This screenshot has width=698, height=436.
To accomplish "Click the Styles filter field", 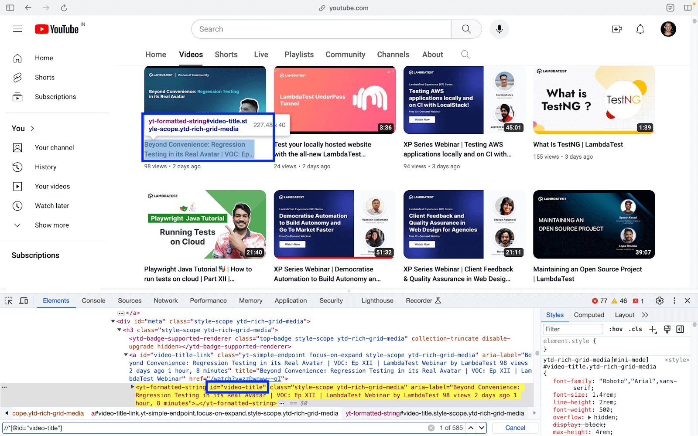I will 573,330.
